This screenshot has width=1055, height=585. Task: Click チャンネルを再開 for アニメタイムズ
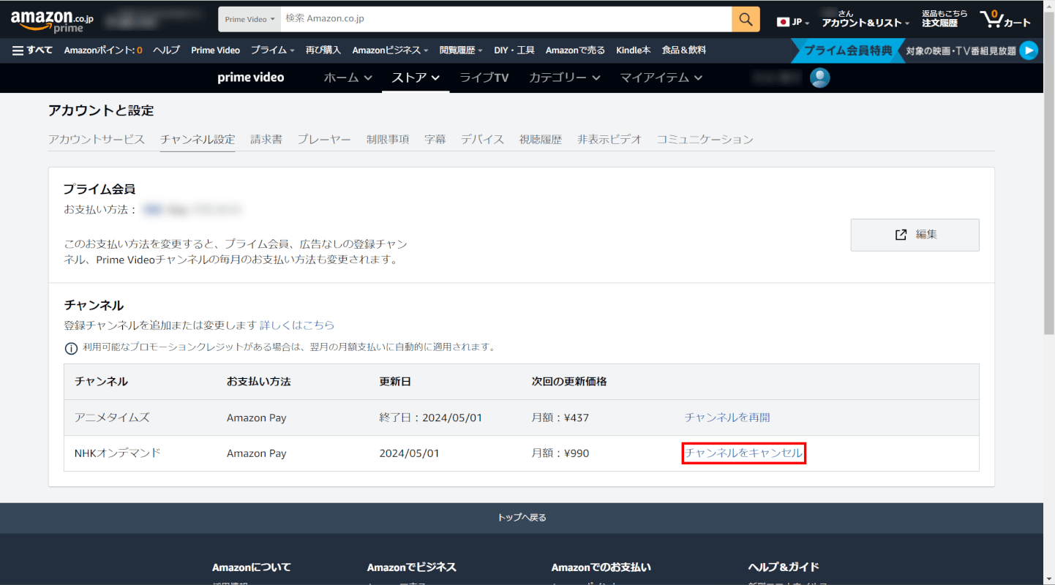click(x=727, y=418)
